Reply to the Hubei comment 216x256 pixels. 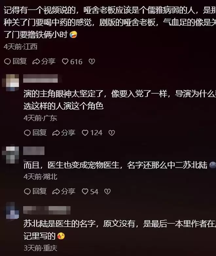click(x=35, y=192)
